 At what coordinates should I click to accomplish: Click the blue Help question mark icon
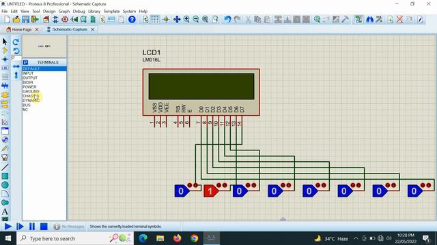132,19
